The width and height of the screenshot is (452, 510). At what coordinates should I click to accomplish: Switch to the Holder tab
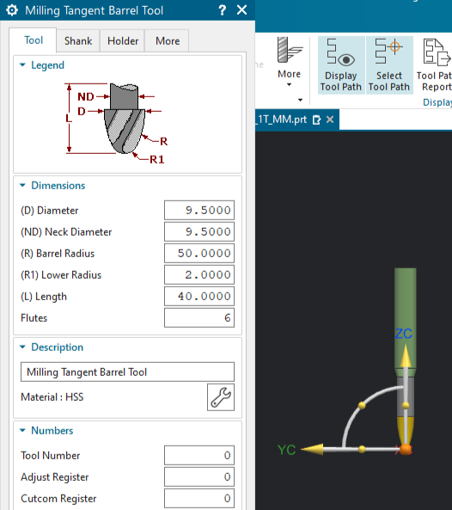tap(123, 41)
